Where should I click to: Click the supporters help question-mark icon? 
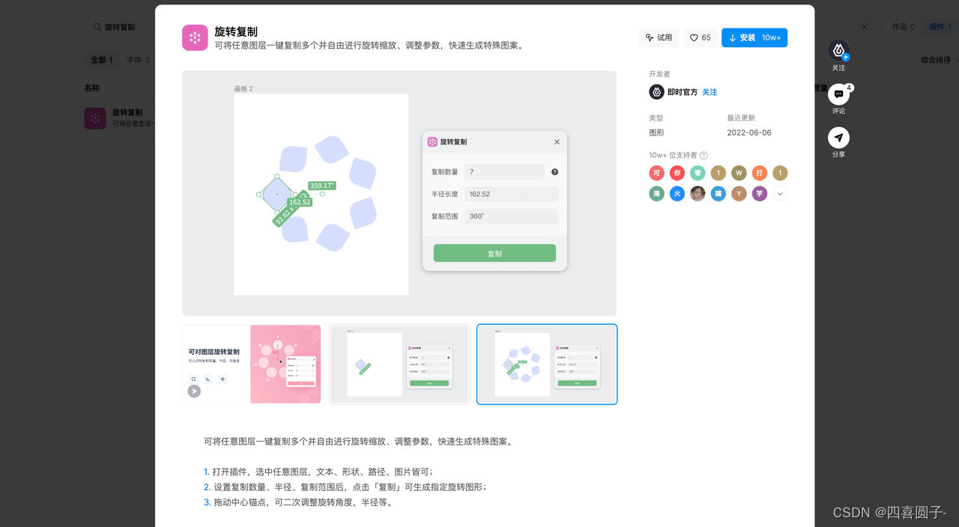pyautogui.click(x=704, y=156)
